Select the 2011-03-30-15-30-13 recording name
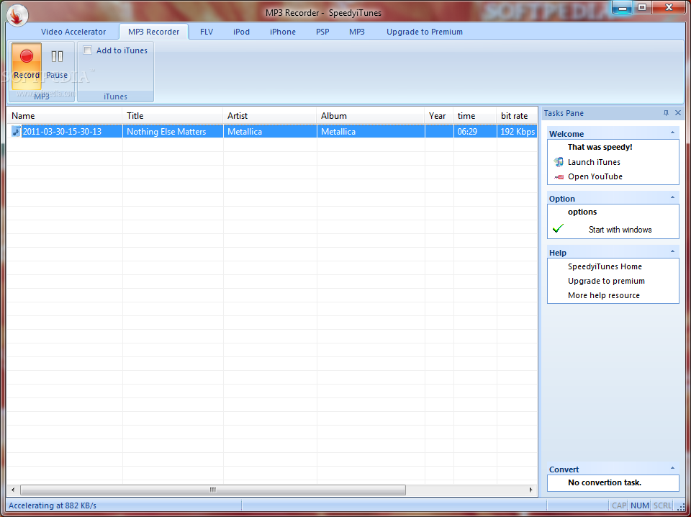Screen dimensions: 691x517 (62, 131)
